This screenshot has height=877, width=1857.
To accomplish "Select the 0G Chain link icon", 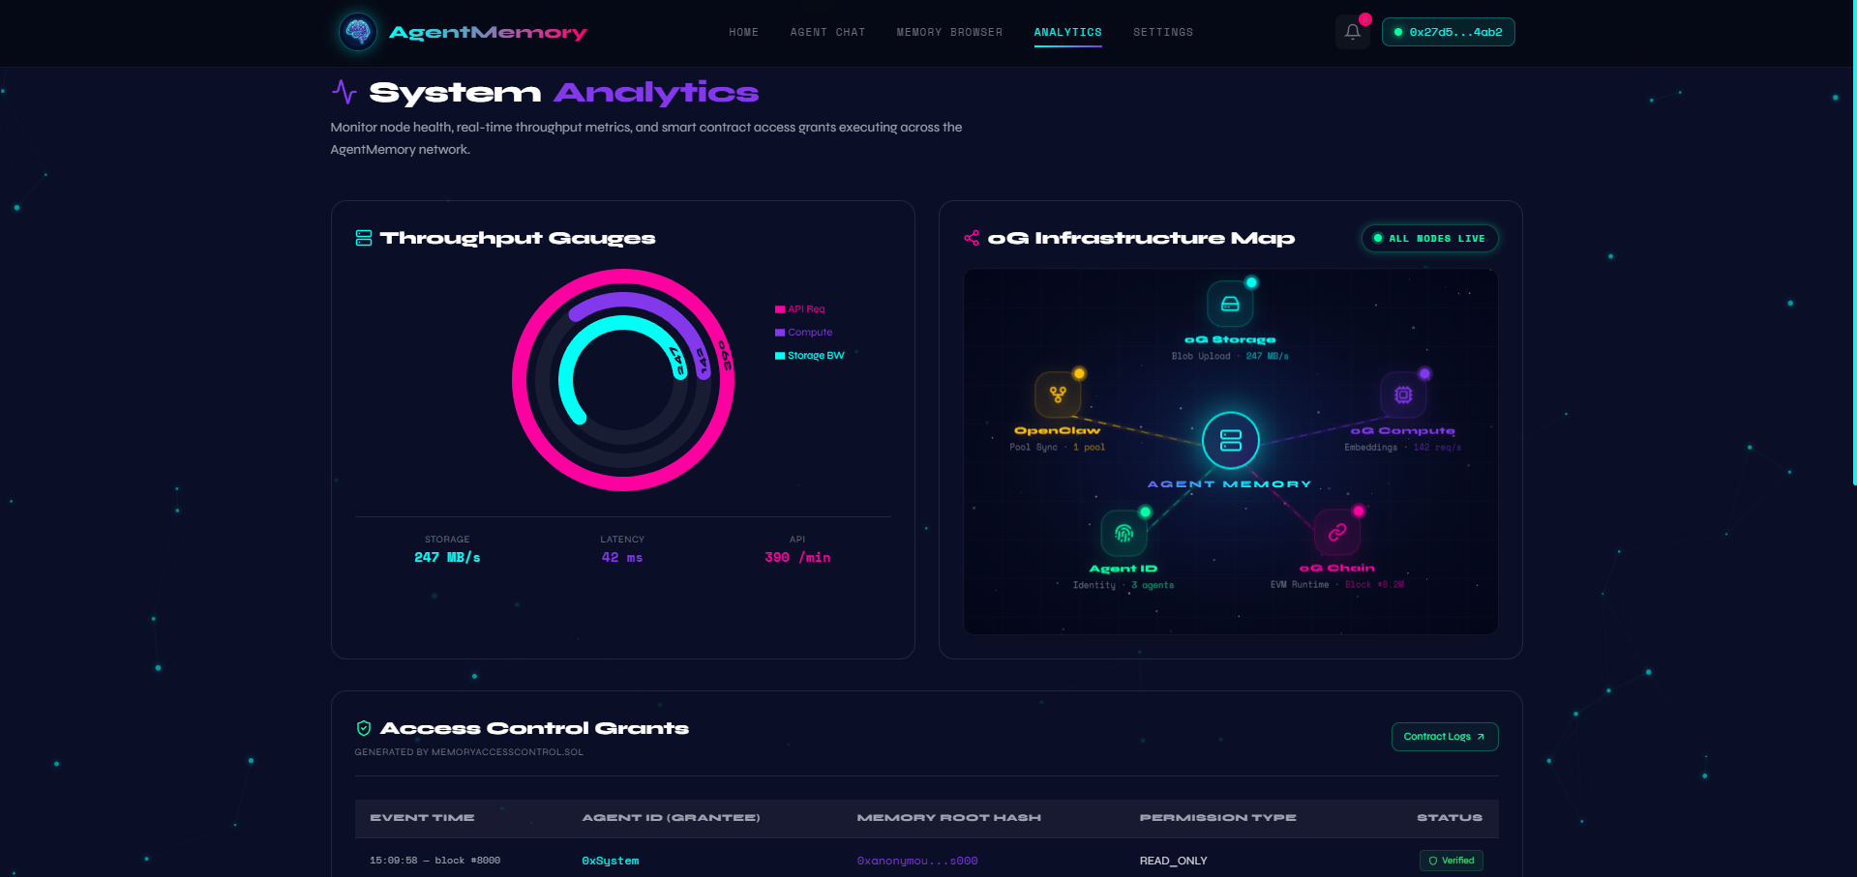I will (x=1337, y=532).
